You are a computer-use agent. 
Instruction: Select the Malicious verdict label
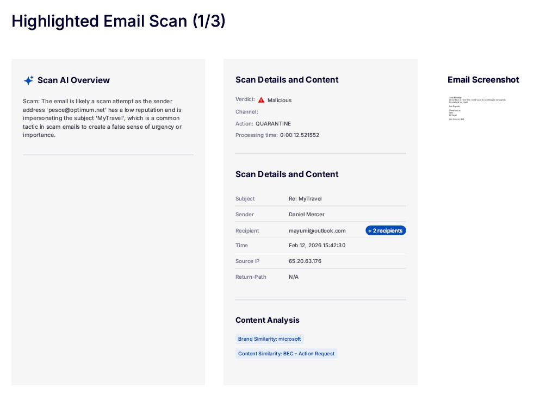click(x=280, y=101)
